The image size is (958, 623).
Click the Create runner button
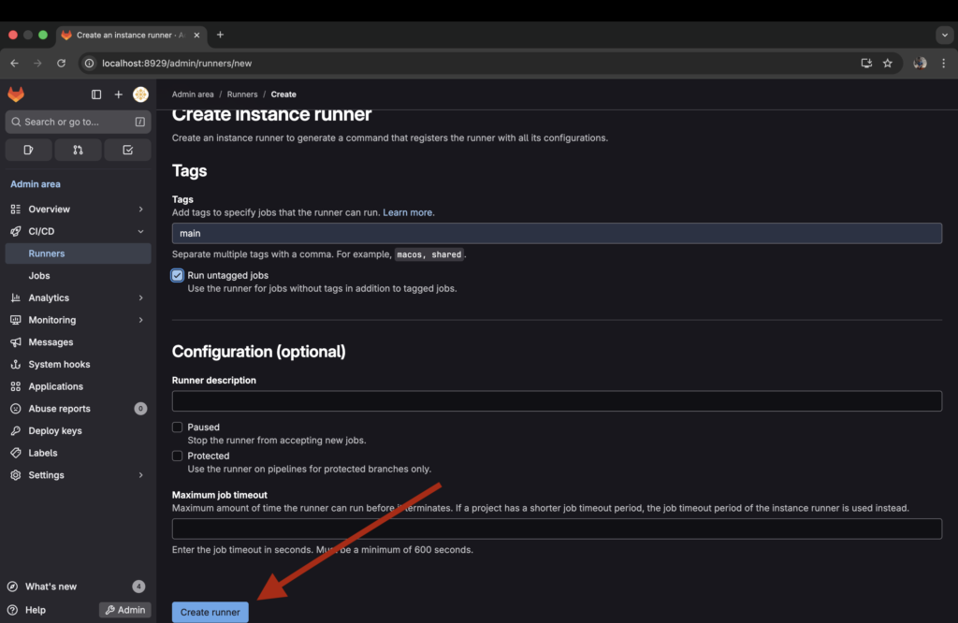pyautogui.click(x=210, y=611)
